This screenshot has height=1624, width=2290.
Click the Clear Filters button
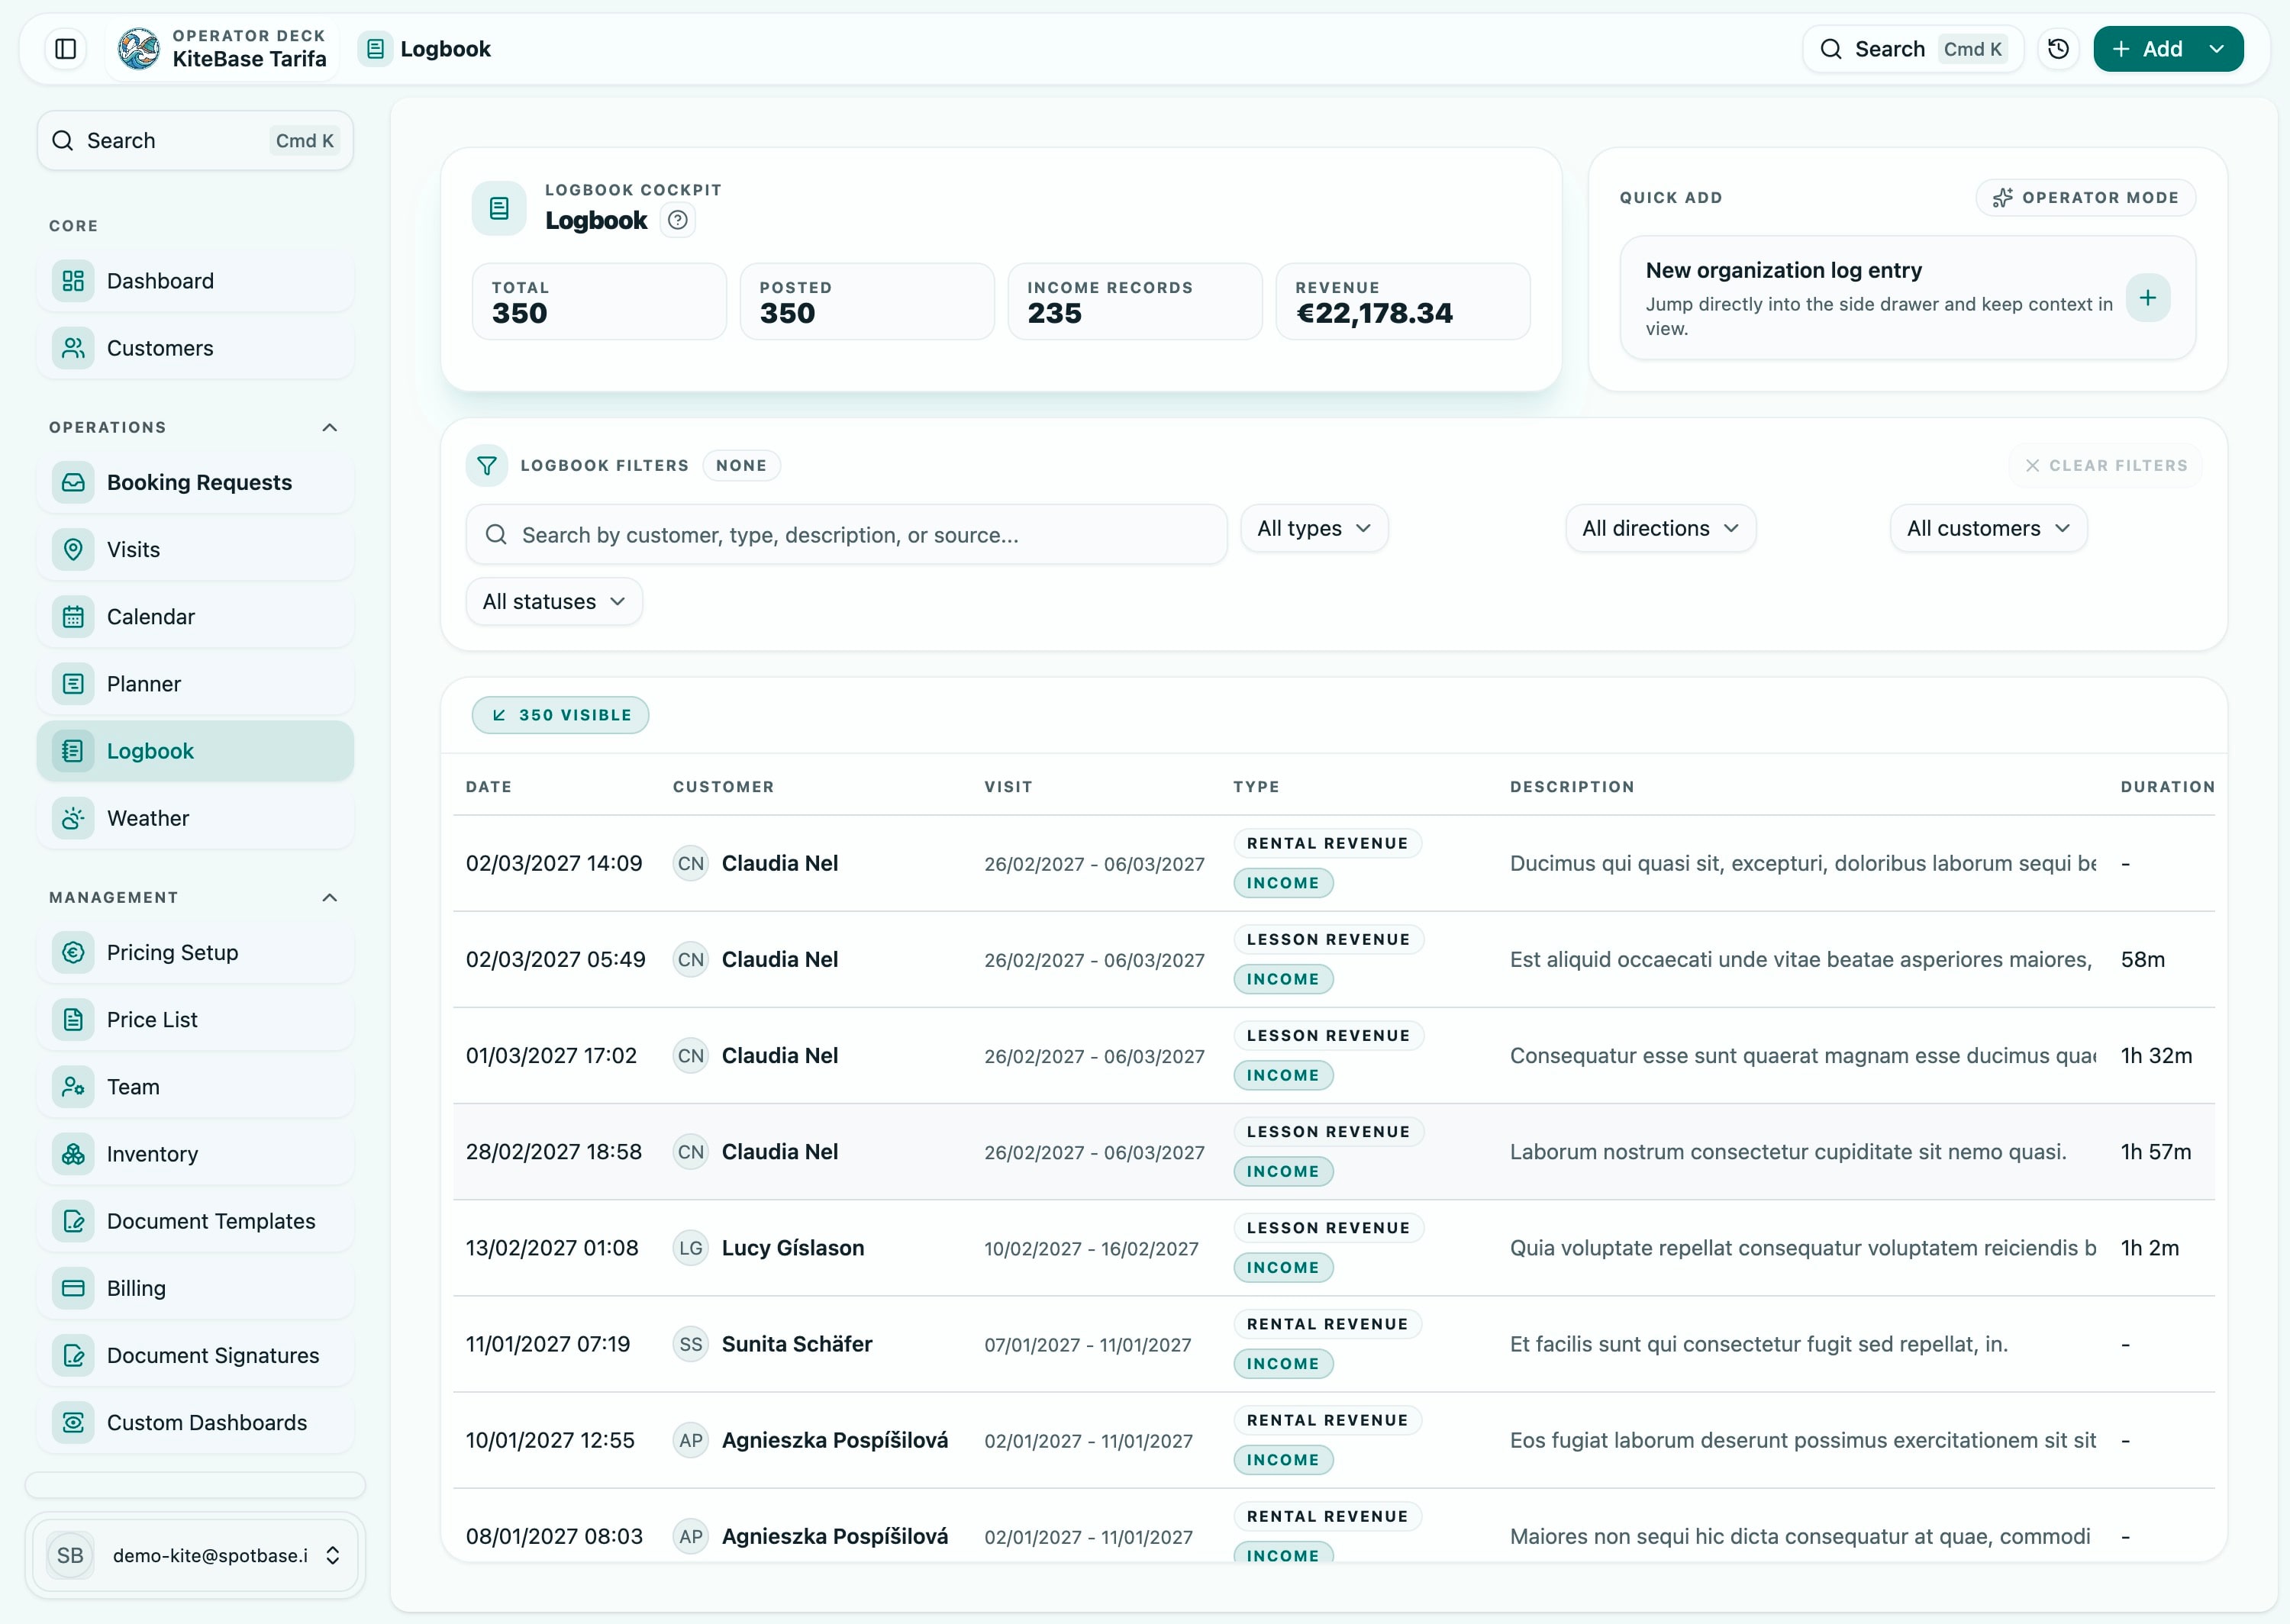point(2106,465)
